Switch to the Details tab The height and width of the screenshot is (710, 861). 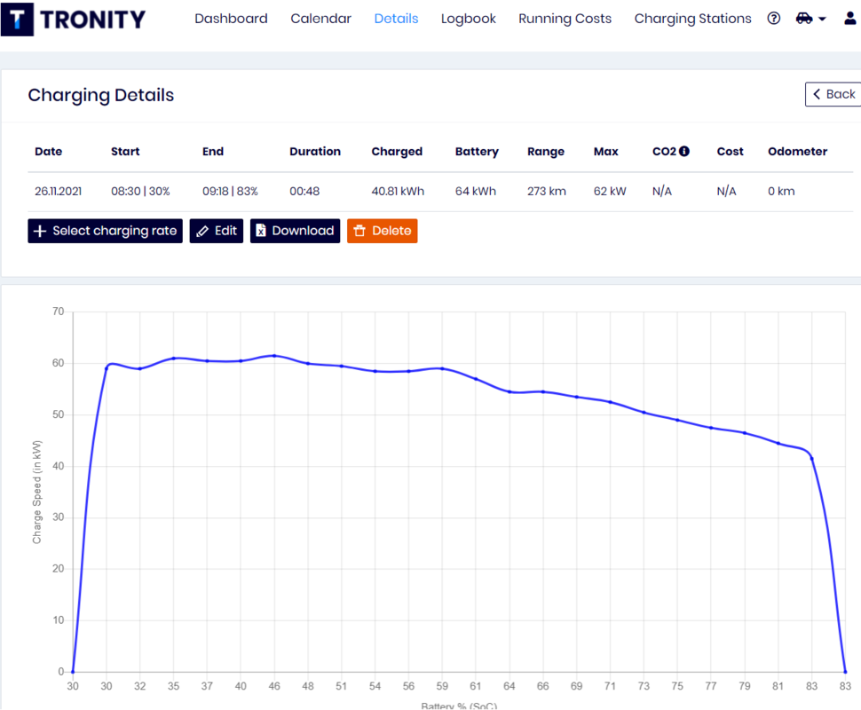click(396, 19)
